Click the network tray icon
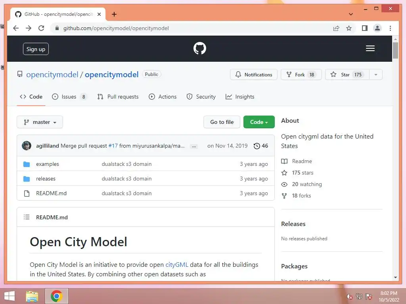This screenshot has width=406, height=304. (x=359, y=296)
